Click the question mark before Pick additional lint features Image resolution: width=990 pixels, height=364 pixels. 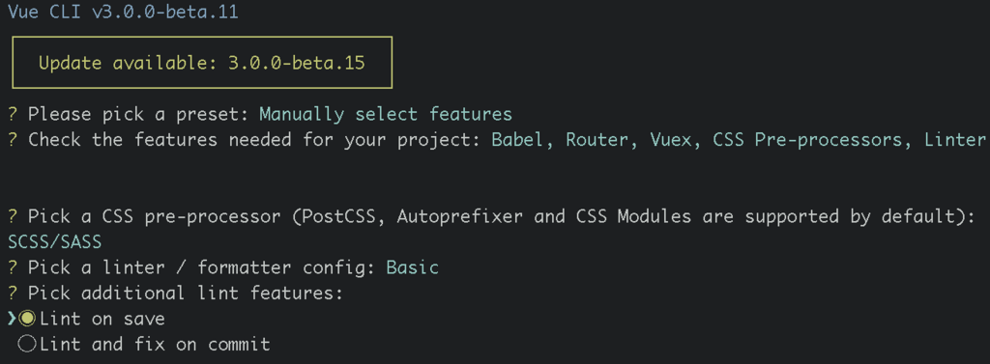[x=13, y=294]
